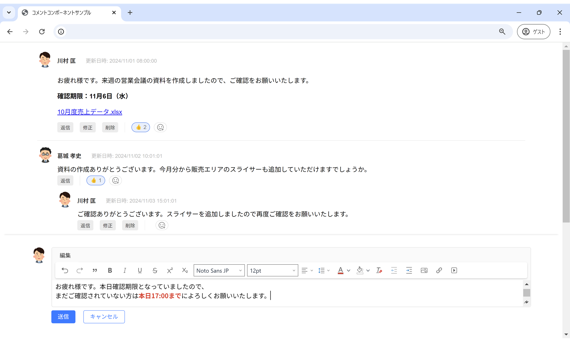The width and height of the screenshot is (570, 342).
Task: Apply the highlight fill color
Action: pos(360,270)
